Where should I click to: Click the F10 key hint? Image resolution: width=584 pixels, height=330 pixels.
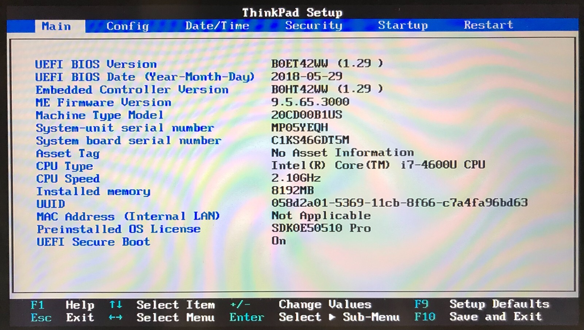click(425, 317)
